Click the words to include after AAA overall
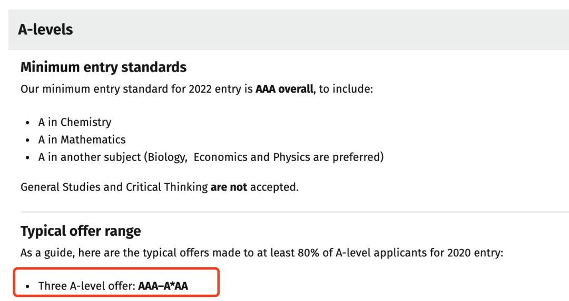This screenshot has height=301, width=569. point(345,89)
